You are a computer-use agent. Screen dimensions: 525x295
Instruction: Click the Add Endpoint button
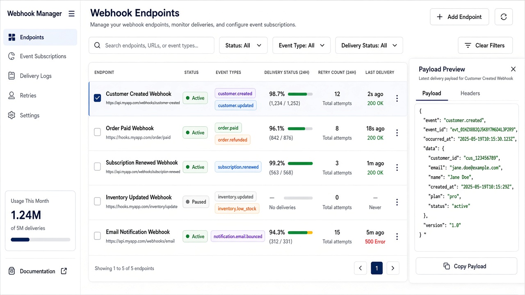click(x=459, y=17)
